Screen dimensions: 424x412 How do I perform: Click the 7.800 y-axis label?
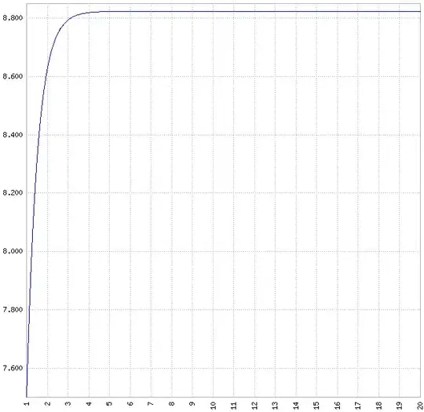pos(13,309)
